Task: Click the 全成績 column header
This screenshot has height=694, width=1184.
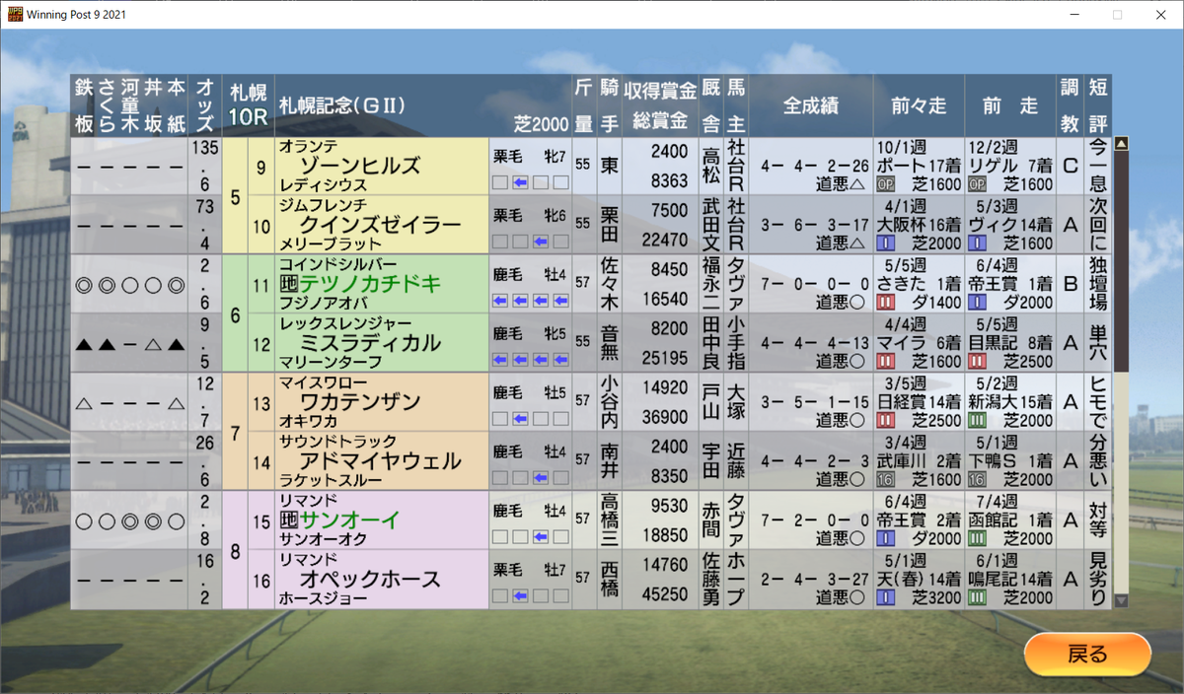Action: pyautogui.click(x=812, y=104)
